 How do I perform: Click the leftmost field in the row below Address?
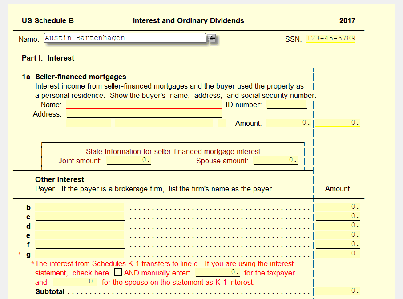[89, 123]
